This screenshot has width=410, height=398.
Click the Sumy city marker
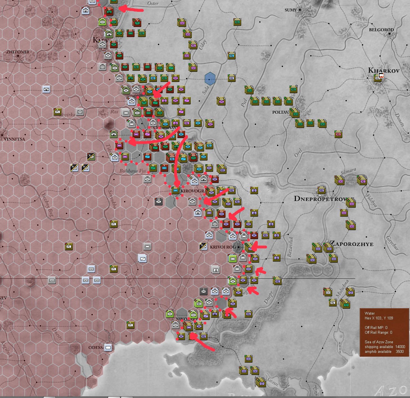coord(300,10)
